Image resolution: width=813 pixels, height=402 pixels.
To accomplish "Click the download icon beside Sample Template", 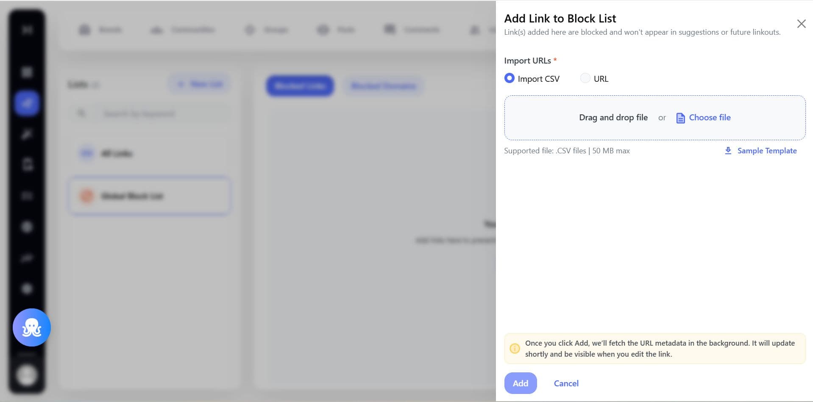I will point(728,151).
